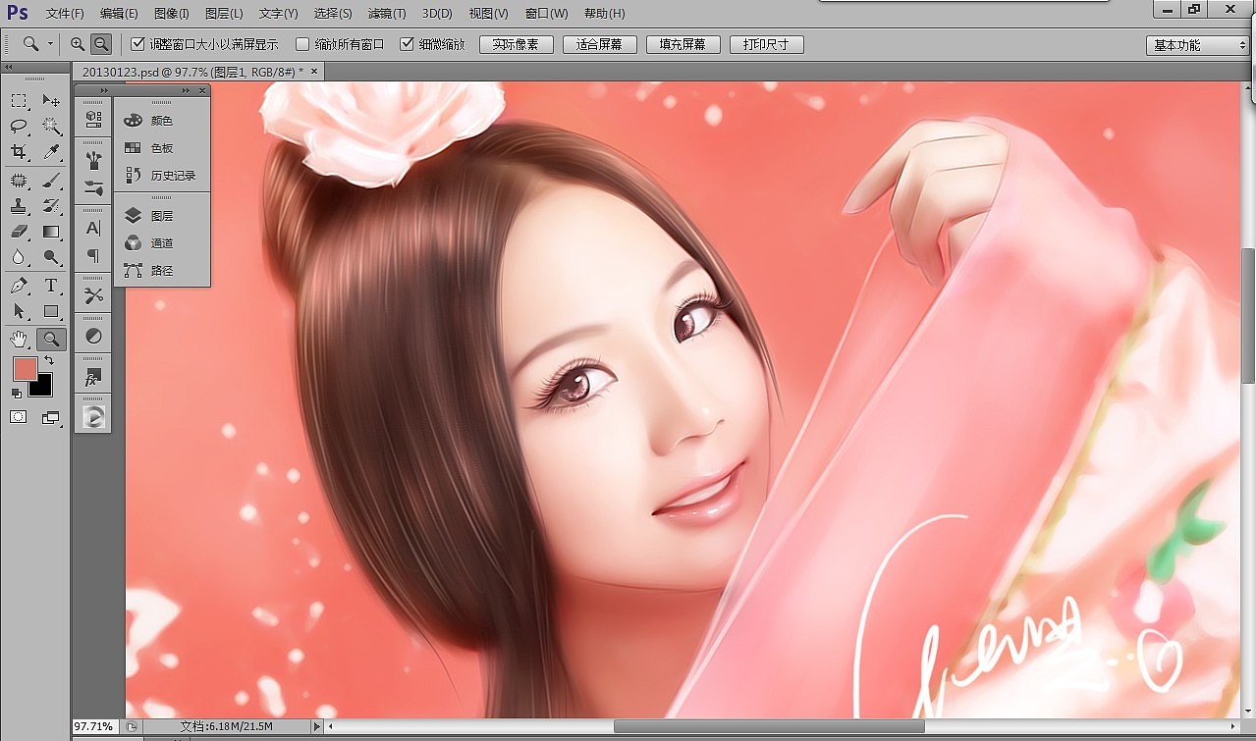Select the Path Selection tool
This screenshot has width=1256, height=741.
tap(19, 311)
